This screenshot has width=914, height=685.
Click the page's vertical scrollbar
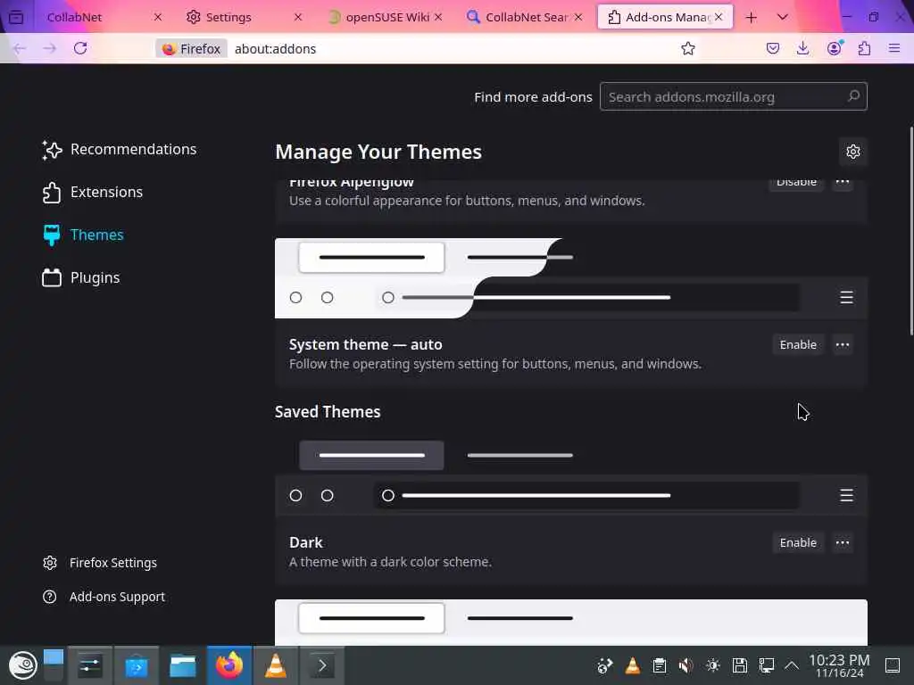(911, 231)
